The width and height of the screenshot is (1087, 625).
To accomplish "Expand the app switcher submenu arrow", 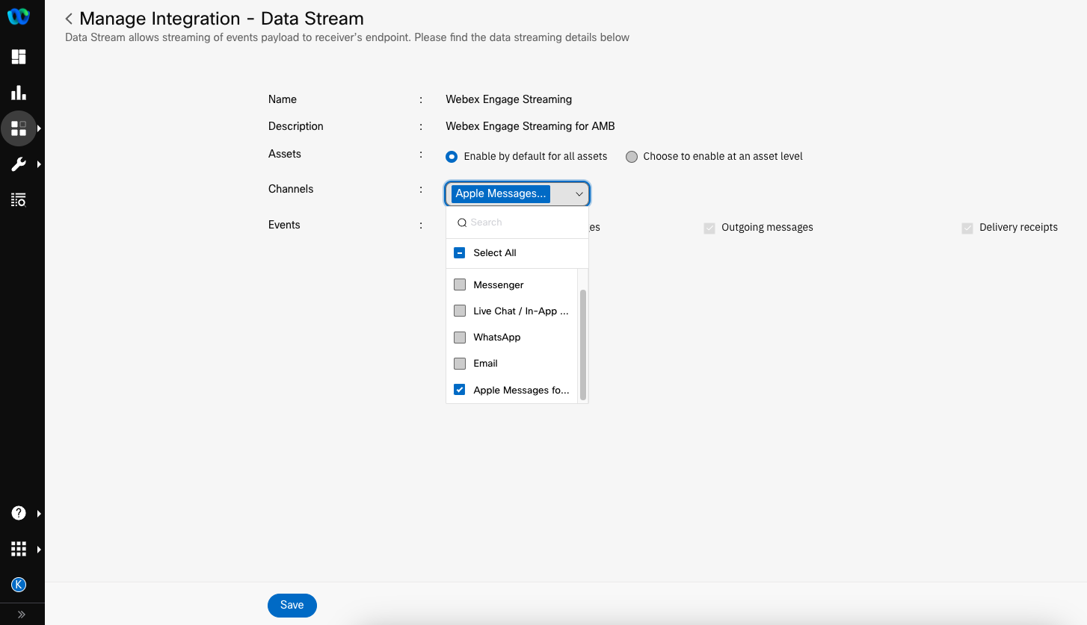I will (x=39, y=550).
